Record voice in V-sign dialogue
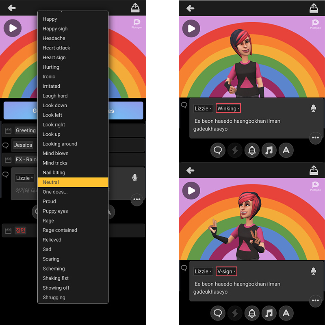Screen dimensions: 325x325 (313, 271)
